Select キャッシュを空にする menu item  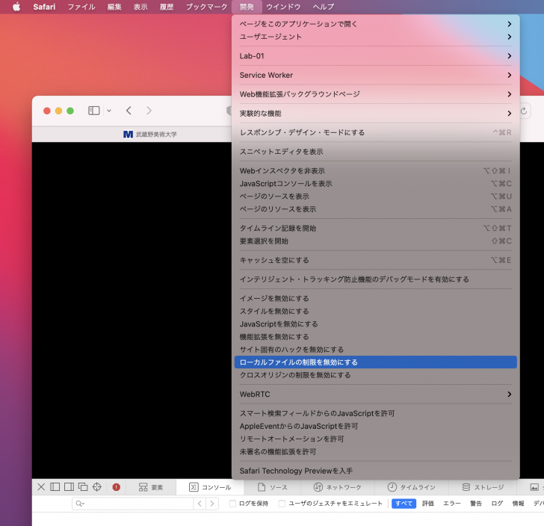click(x=375, y=260)
